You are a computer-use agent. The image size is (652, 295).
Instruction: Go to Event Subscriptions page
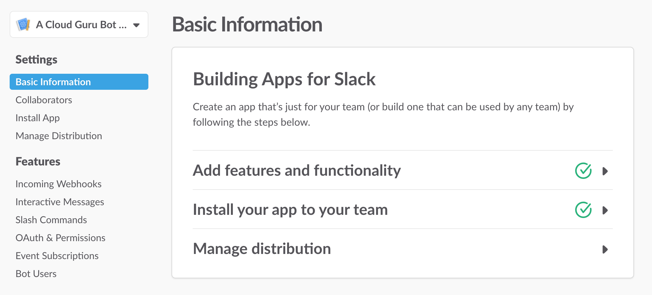(57, 256)
